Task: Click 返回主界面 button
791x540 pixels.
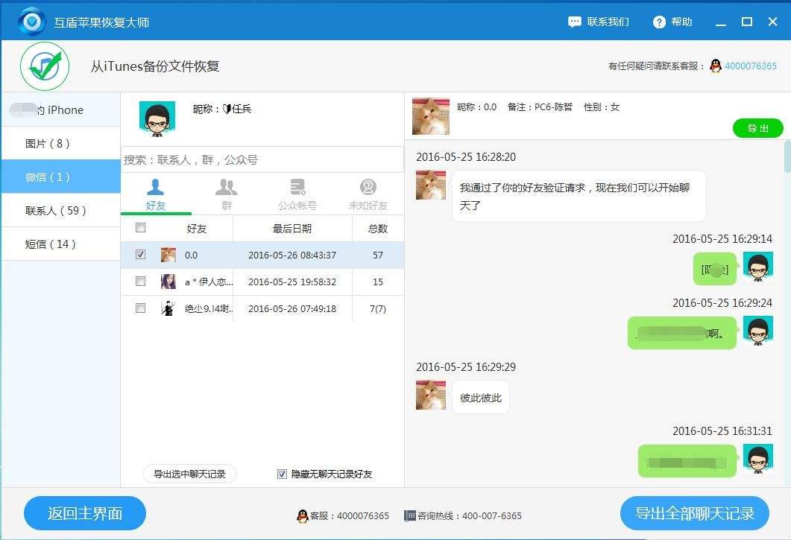Action: [85, 513]
